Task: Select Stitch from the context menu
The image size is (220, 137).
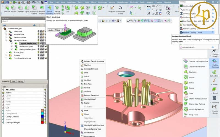Action: [93, 76]
